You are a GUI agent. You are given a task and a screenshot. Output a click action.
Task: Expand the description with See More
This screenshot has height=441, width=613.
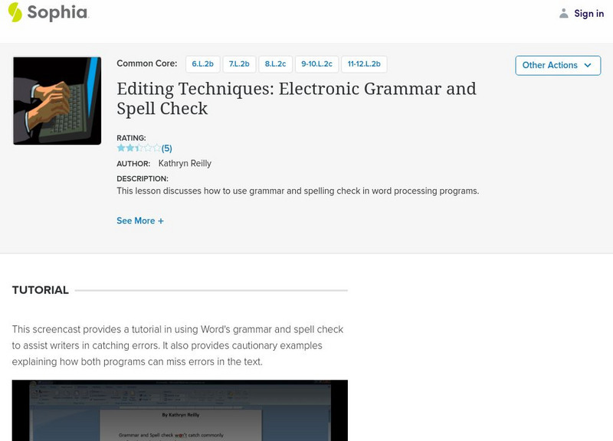(x=140, y=220)
